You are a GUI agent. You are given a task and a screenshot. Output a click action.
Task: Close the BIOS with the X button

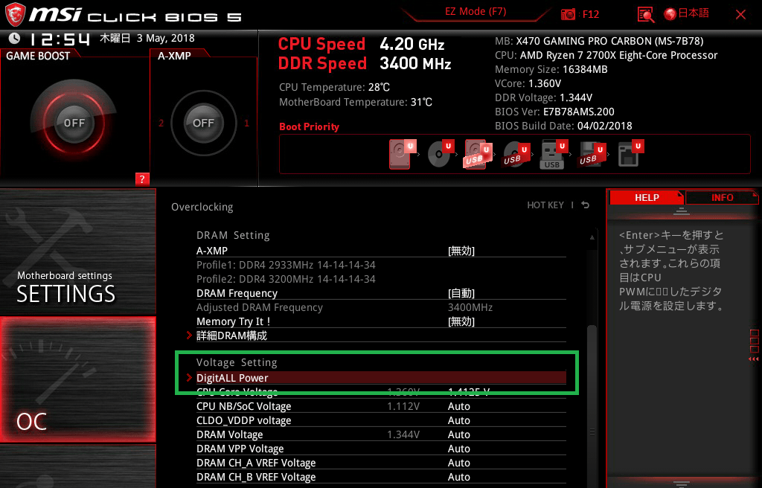[740, 15]
